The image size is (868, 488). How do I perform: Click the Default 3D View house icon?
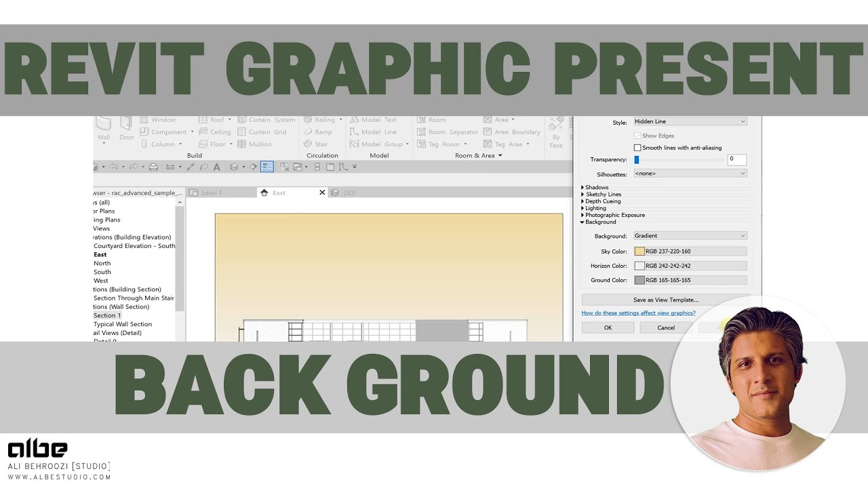(234, 167)
